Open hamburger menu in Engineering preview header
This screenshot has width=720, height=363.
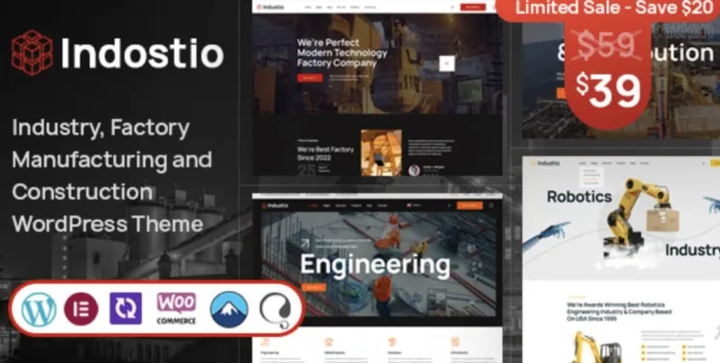point(492,206)
